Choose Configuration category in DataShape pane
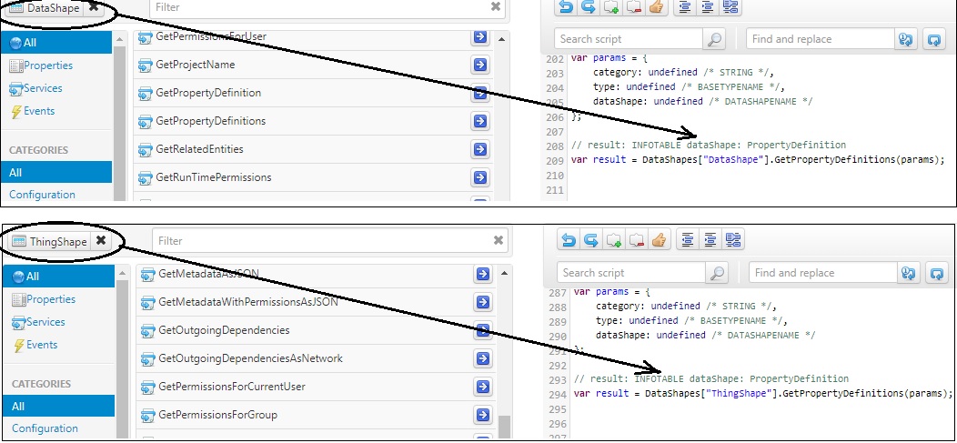957x443 pixels. (x=42, y=195)
